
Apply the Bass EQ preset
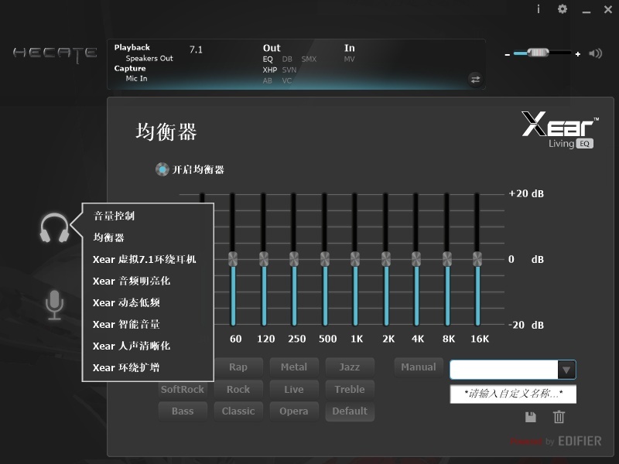pos(183,411)
